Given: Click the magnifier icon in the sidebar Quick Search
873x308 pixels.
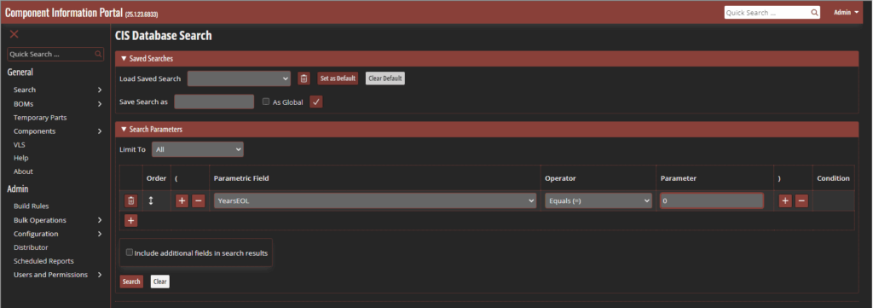Looking at the screenshot, I should tap(98, 54).
